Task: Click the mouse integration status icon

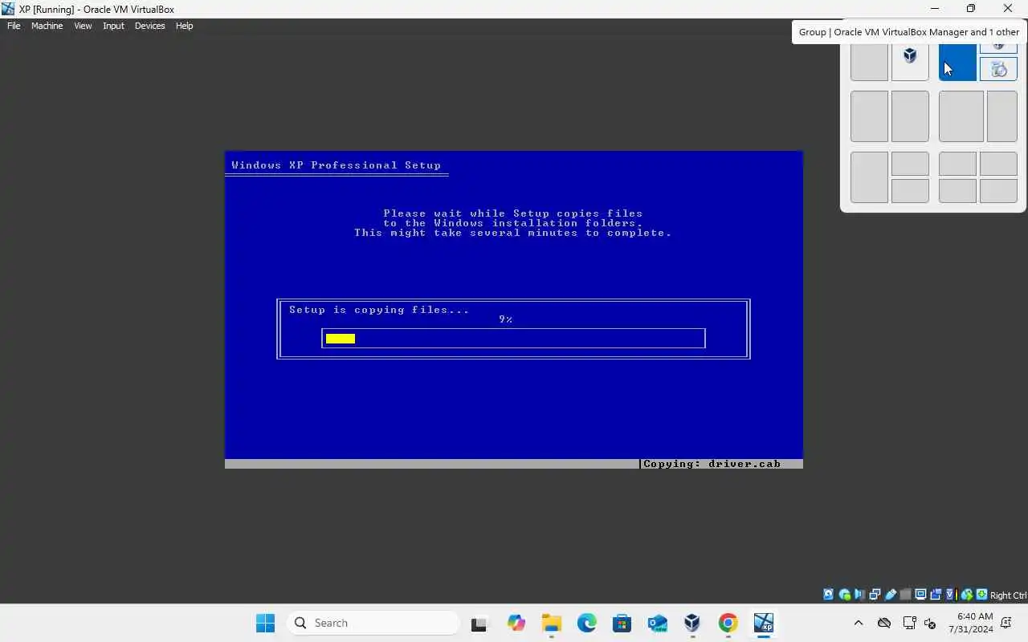Action: click(x=967, y=595)
